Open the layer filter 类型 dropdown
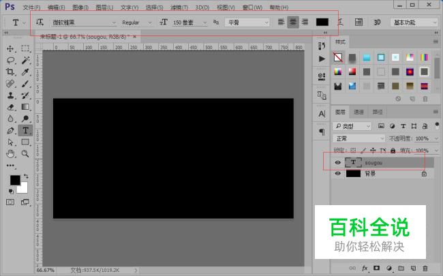The image size is (443, 276). pos(352,126)
